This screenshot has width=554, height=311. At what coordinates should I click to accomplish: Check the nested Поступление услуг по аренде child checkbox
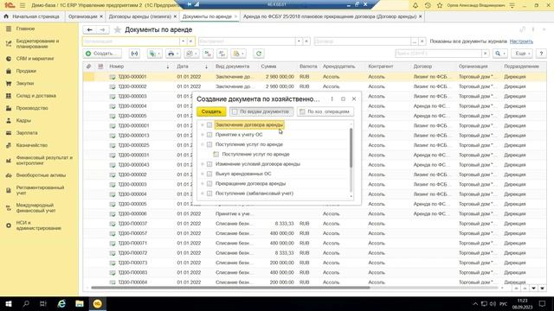216,154
